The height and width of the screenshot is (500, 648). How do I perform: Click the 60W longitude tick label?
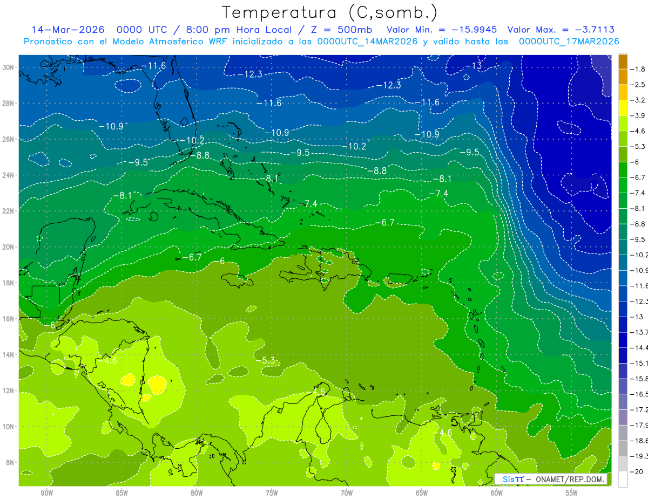point(497,493)
